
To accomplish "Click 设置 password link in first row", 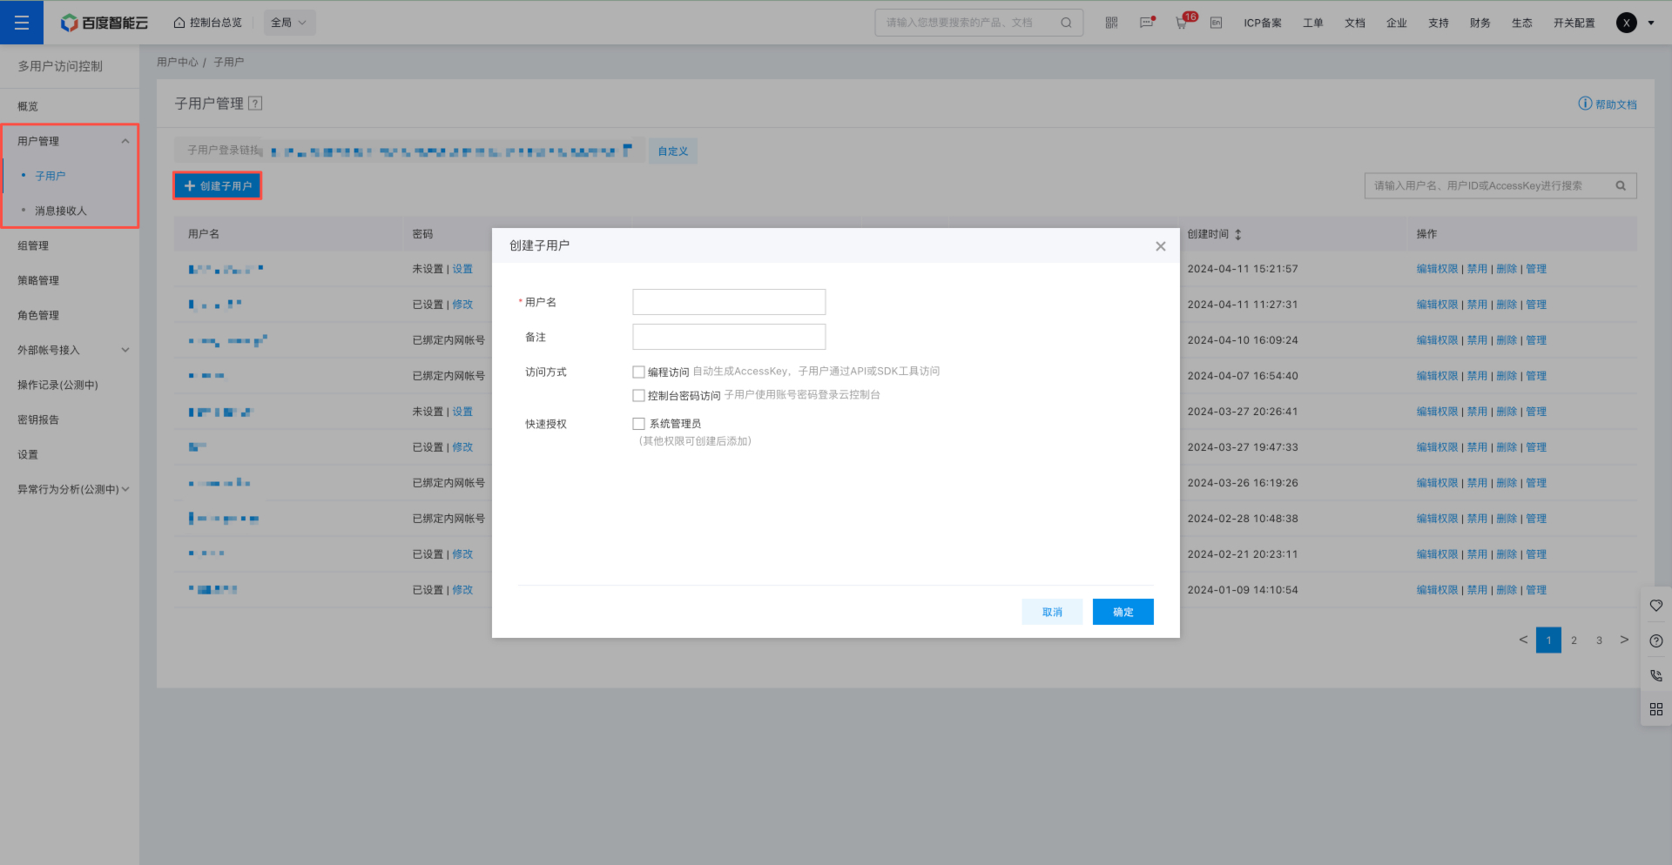I will point(462,269).
